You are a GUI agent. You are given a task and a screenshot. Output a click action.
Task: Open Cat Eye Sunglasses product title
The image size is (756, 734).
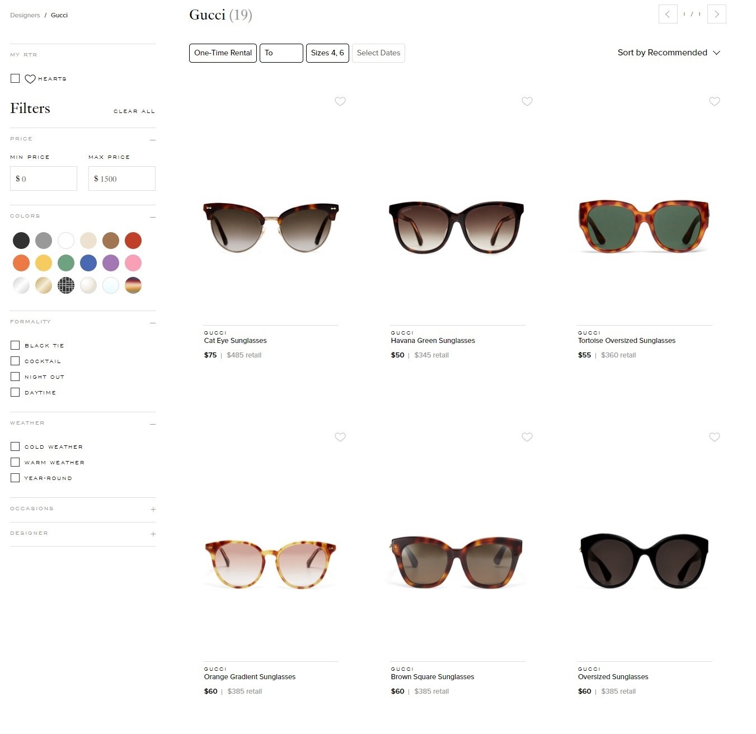pyautogui.click(x=236, y=341)
